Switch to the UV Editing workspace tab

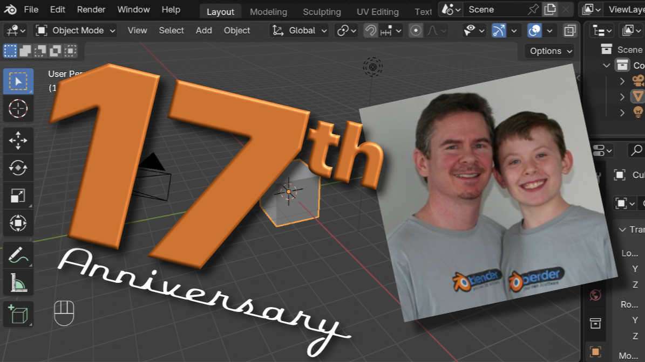point(378,12)
